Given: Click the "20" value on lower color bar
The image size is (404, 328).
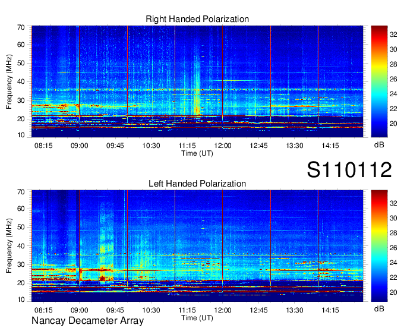Looking at the screenshot, I should (393, 292).
